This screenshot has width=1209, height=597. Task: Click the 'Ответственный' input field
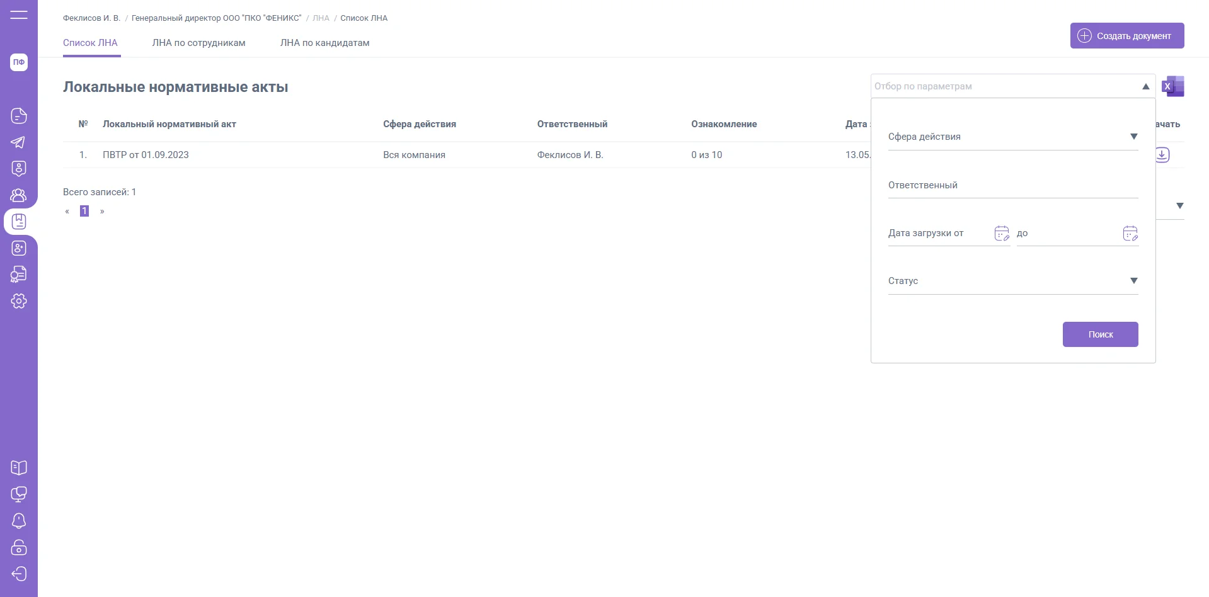coord(1012,186)
